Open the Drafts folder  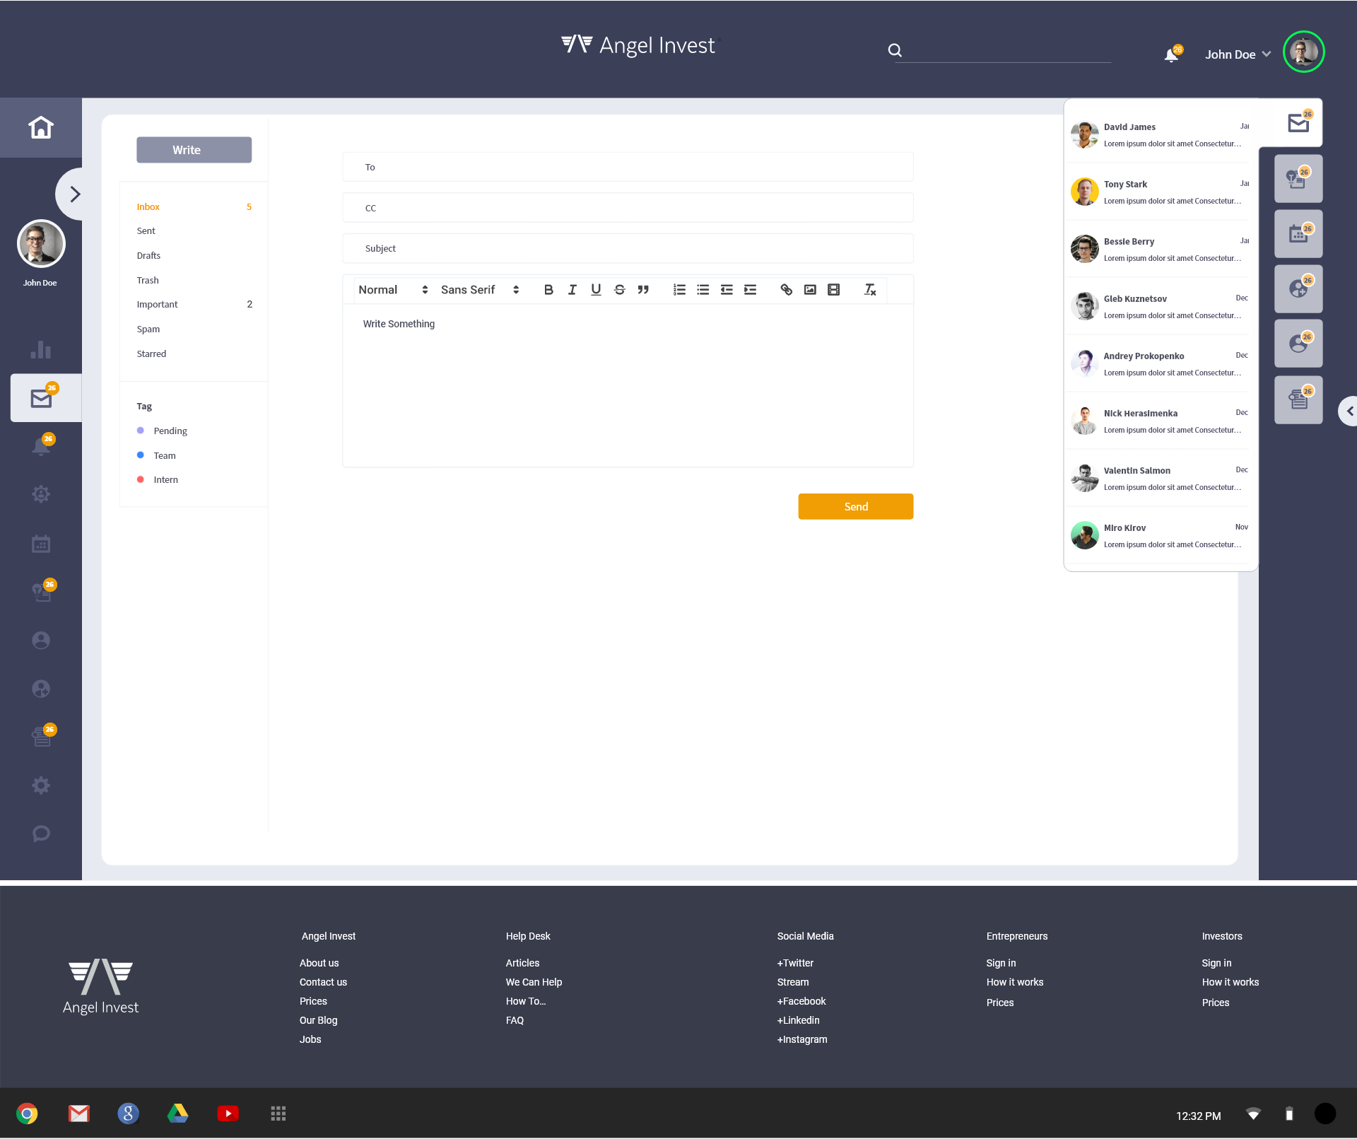148,256
